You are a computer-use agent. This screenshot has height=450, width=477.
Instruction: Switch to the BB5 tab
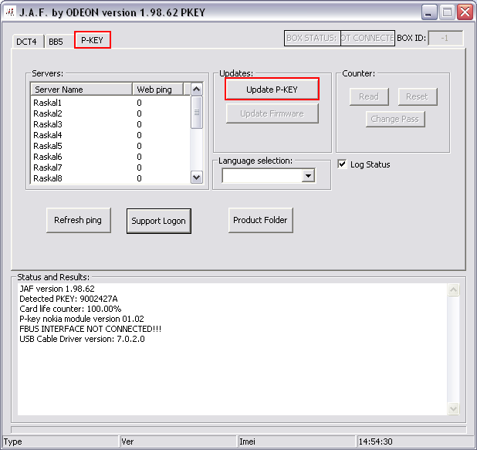[x=56, y=42]
